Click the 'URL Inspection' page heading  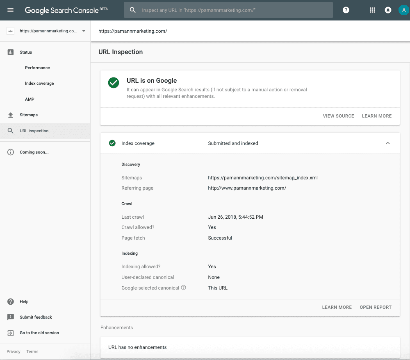click(121, 52)
